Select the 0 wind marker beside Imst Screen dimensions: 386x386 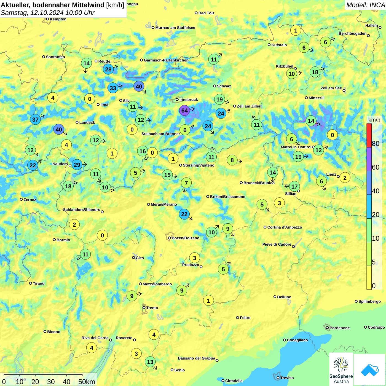pos(90,99)
